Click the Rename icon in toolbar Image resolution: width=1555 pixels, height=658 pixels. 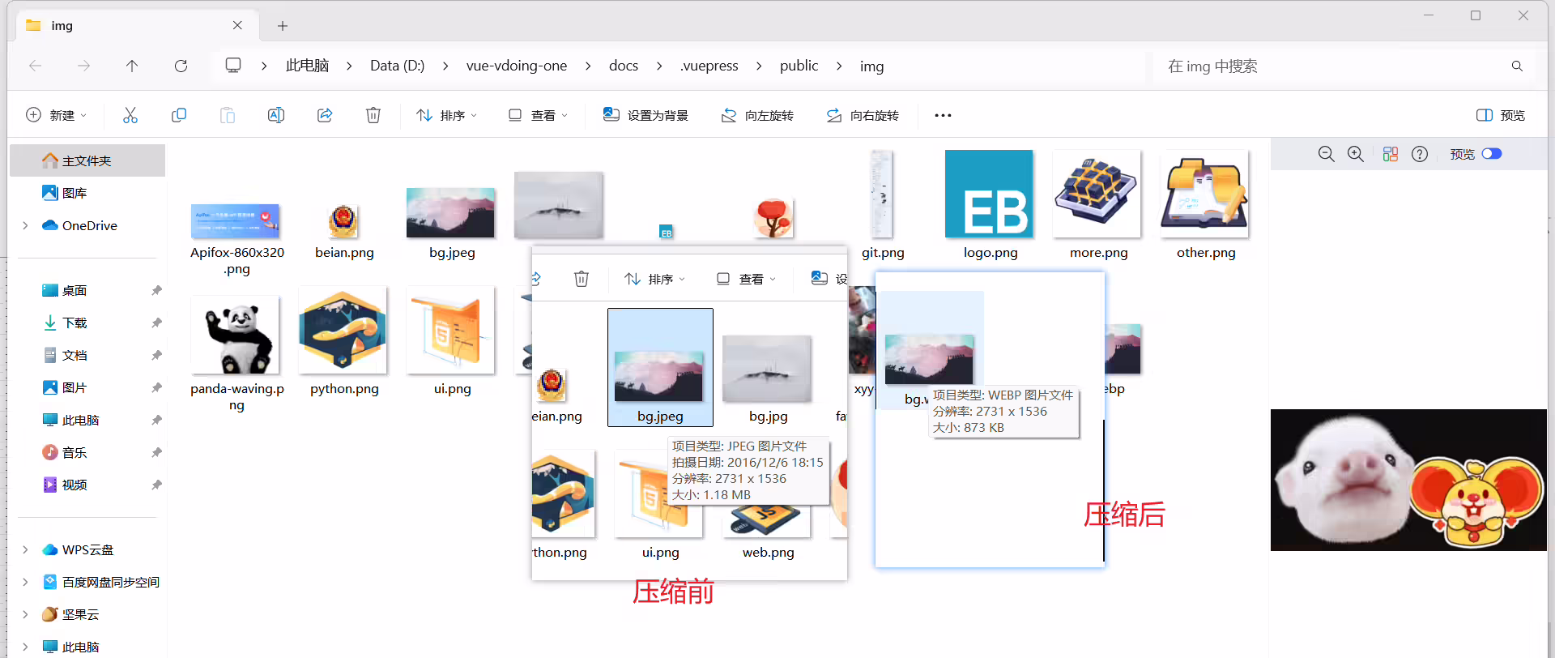276,115
